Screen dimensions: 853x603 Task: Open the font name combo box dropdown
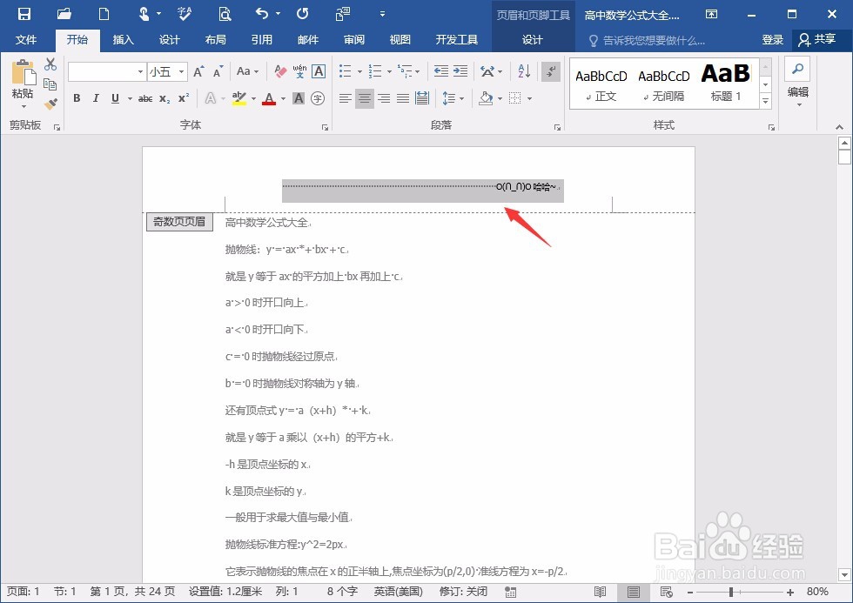coord(140,71)
